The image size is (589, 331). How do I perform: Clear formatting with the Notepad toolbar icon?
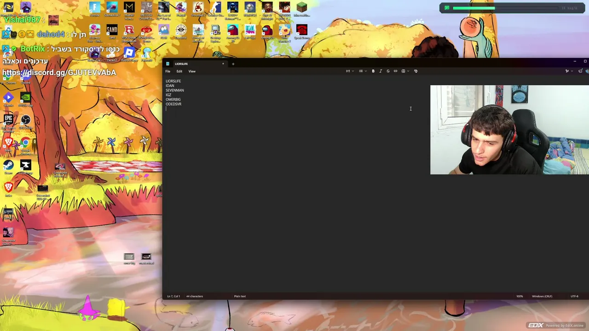(416, 71)
